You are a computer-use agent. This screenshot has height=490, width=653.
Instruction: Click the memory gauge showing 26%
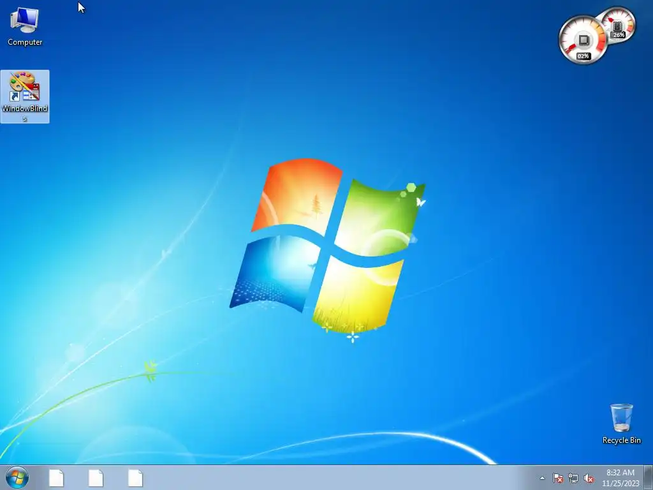point(618,26)
